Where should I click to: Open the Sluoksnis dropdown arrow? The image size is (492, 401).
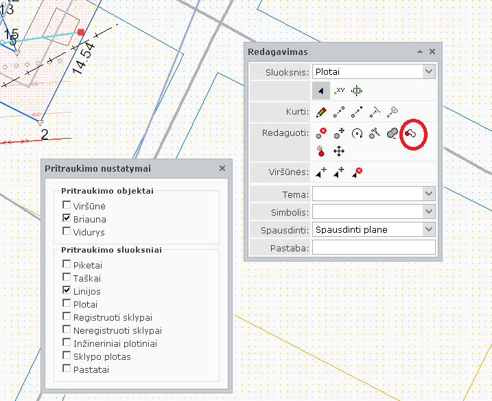(429, 71)
